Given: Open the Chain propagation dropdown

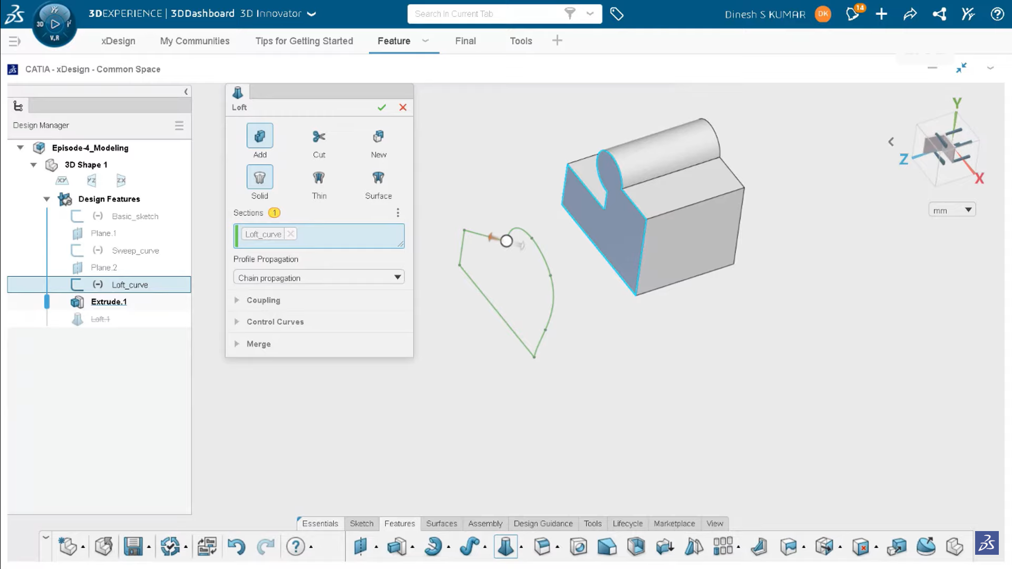Looking at the screenshot, I should pos(319,278).
